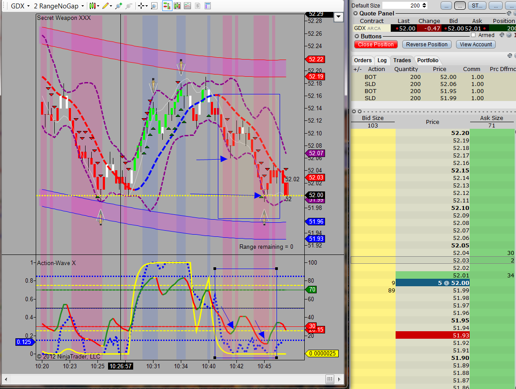Click the magnifier in square zoom-frame icon
The width and height of the screenshot is (516, 389).
[154, 6]
